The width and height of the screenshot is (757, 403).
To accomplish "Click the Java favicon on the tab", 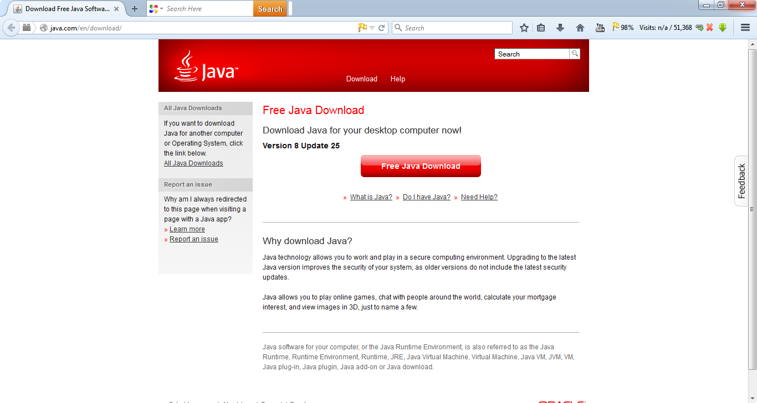I will [18, 9].
